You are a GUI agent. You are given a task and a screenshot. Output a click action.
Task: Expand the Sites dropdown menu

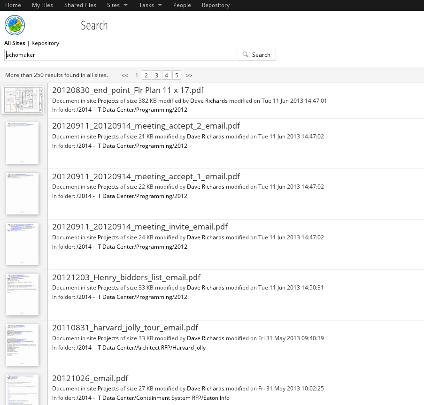tap(117, 5)
